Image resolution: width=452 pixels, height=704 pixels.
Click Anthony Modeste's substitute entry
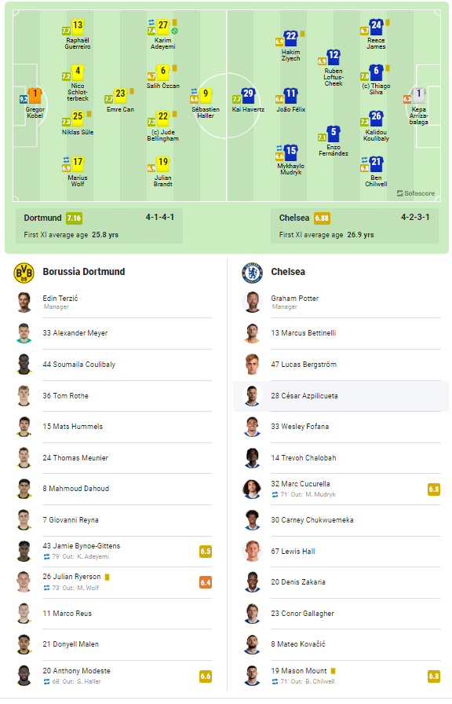(115, 676)
